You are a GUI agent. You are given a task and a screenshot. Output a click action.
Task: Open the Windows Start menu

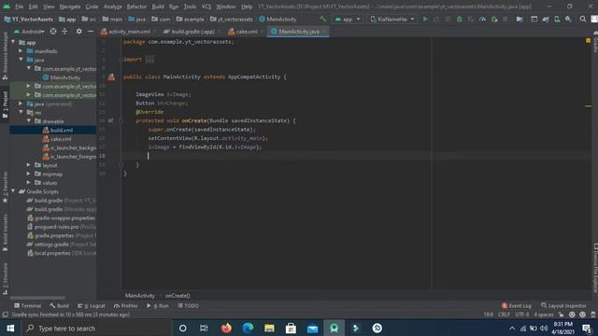tap(10, 328)
